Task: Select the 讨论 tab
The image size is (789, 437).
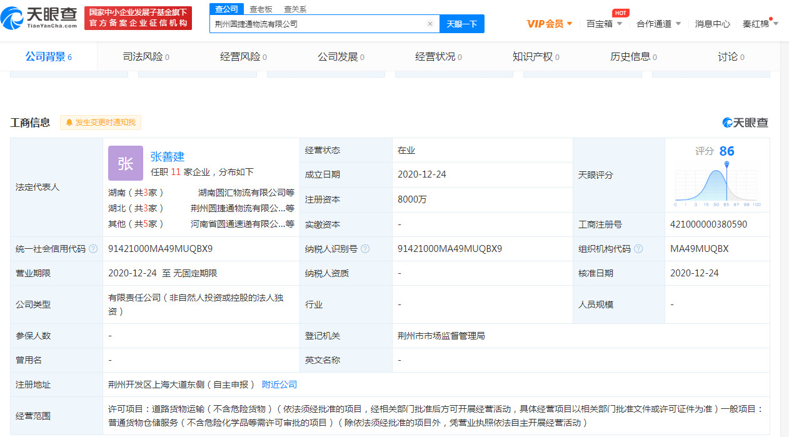Action: (x=731, y=57)
